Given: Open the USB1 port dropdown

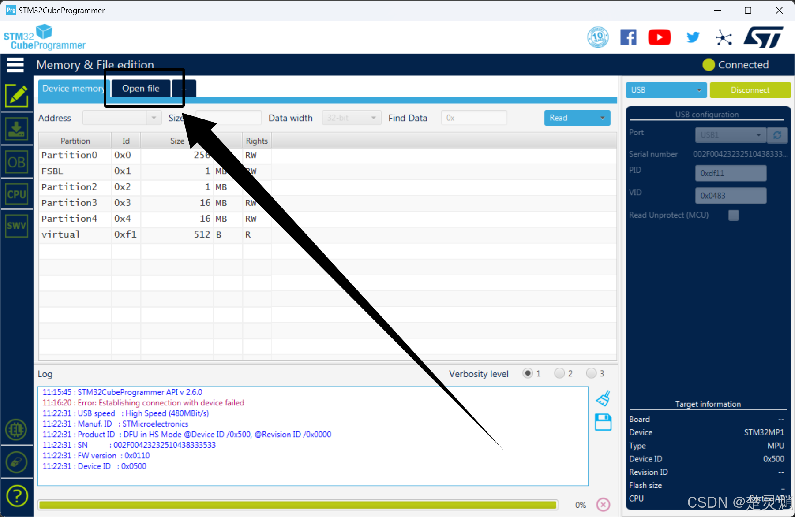Looking at the screenshot, I should click(x=731, y=135).
